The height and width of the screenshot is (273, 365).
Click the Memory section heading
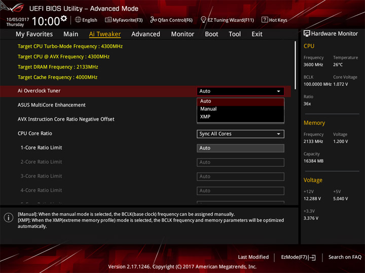click(x=314, y=123)
